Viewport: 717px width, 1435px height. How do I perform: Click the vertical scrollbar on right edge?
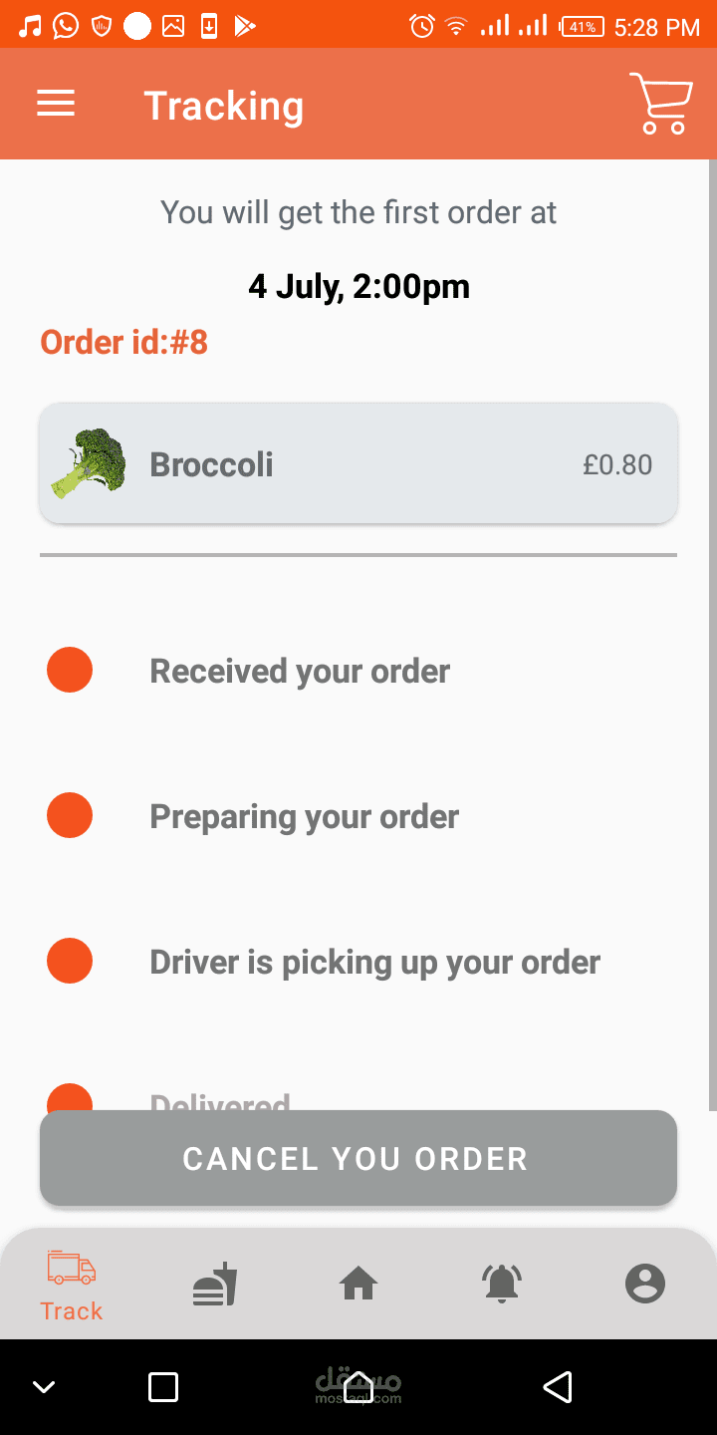coord(711,638)
